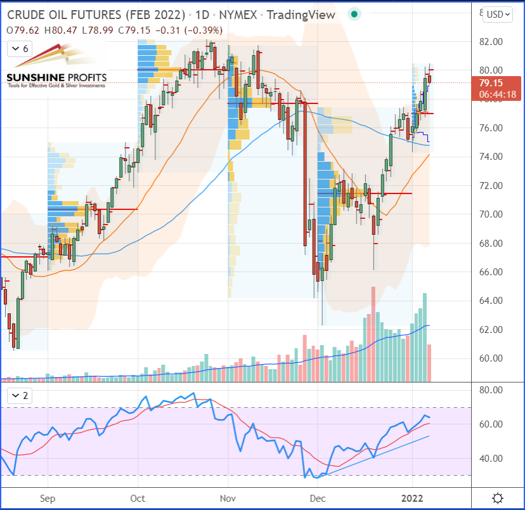
Task: Click the Sep label on time axis
Action: click(48, 499)
